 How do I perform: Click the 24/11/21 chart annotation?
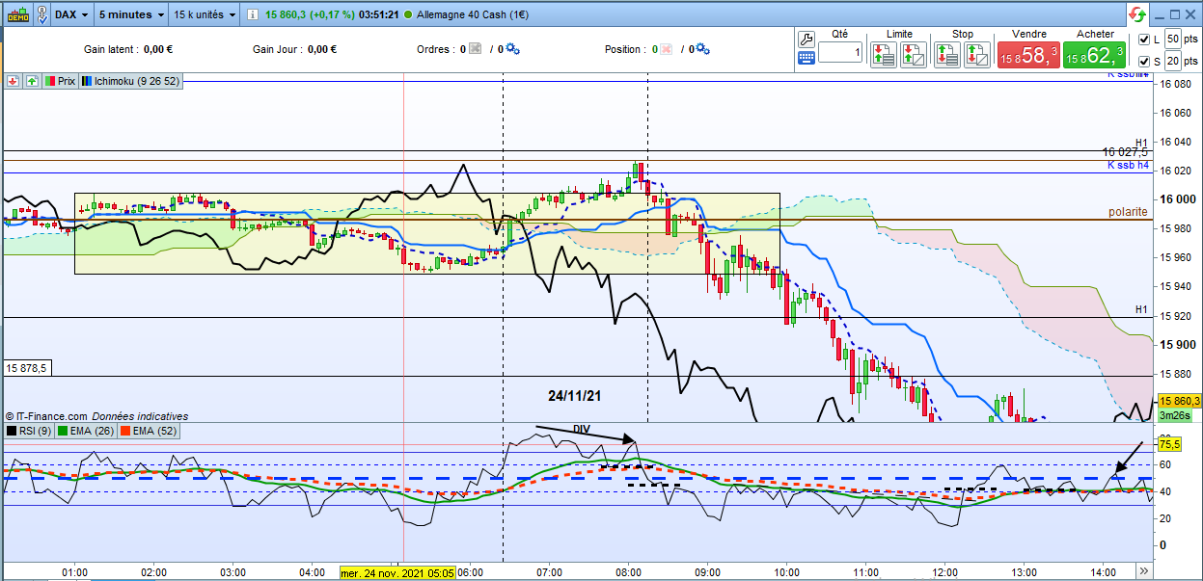click(576, 395)
